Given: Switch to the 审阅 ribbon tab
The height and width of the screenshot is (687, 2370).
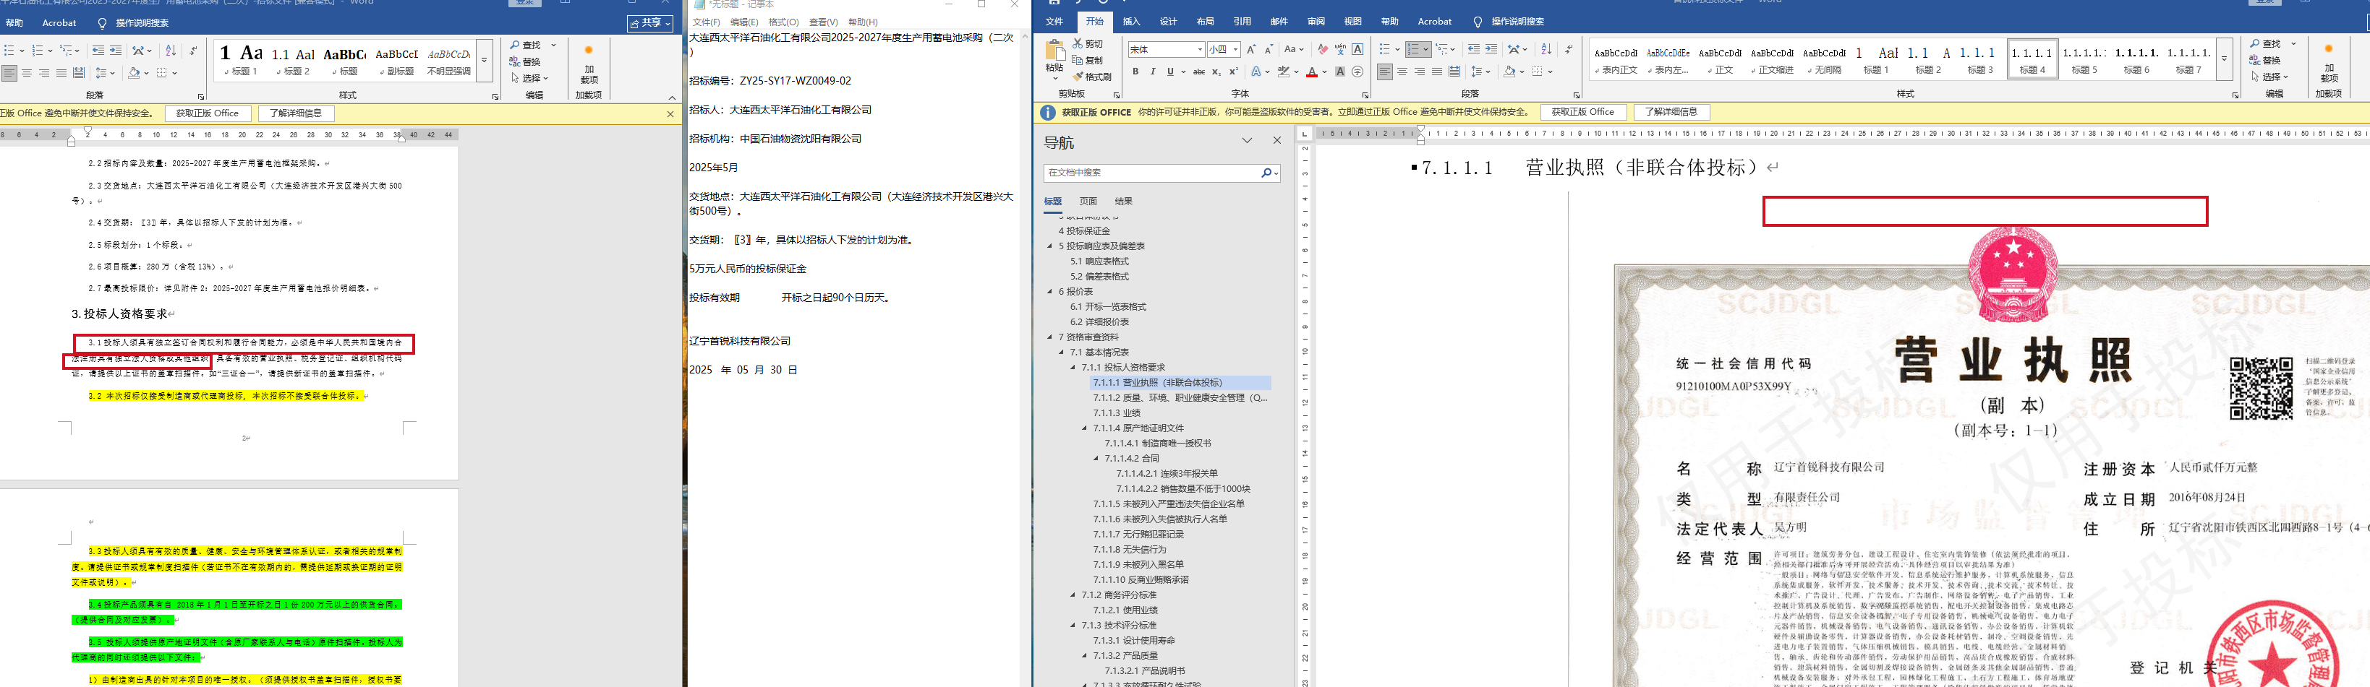Looking at the screenshot, I should coord(1316,22).
